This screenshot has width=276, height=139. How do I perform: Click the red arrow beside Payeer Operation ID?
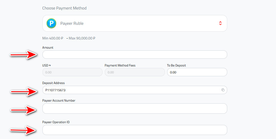(23, 130)
